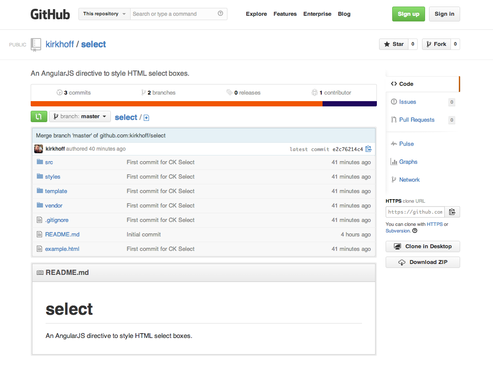Click the Subversion help question icon
This screenshot has width=493, height=366.
(x=415, y=231)
